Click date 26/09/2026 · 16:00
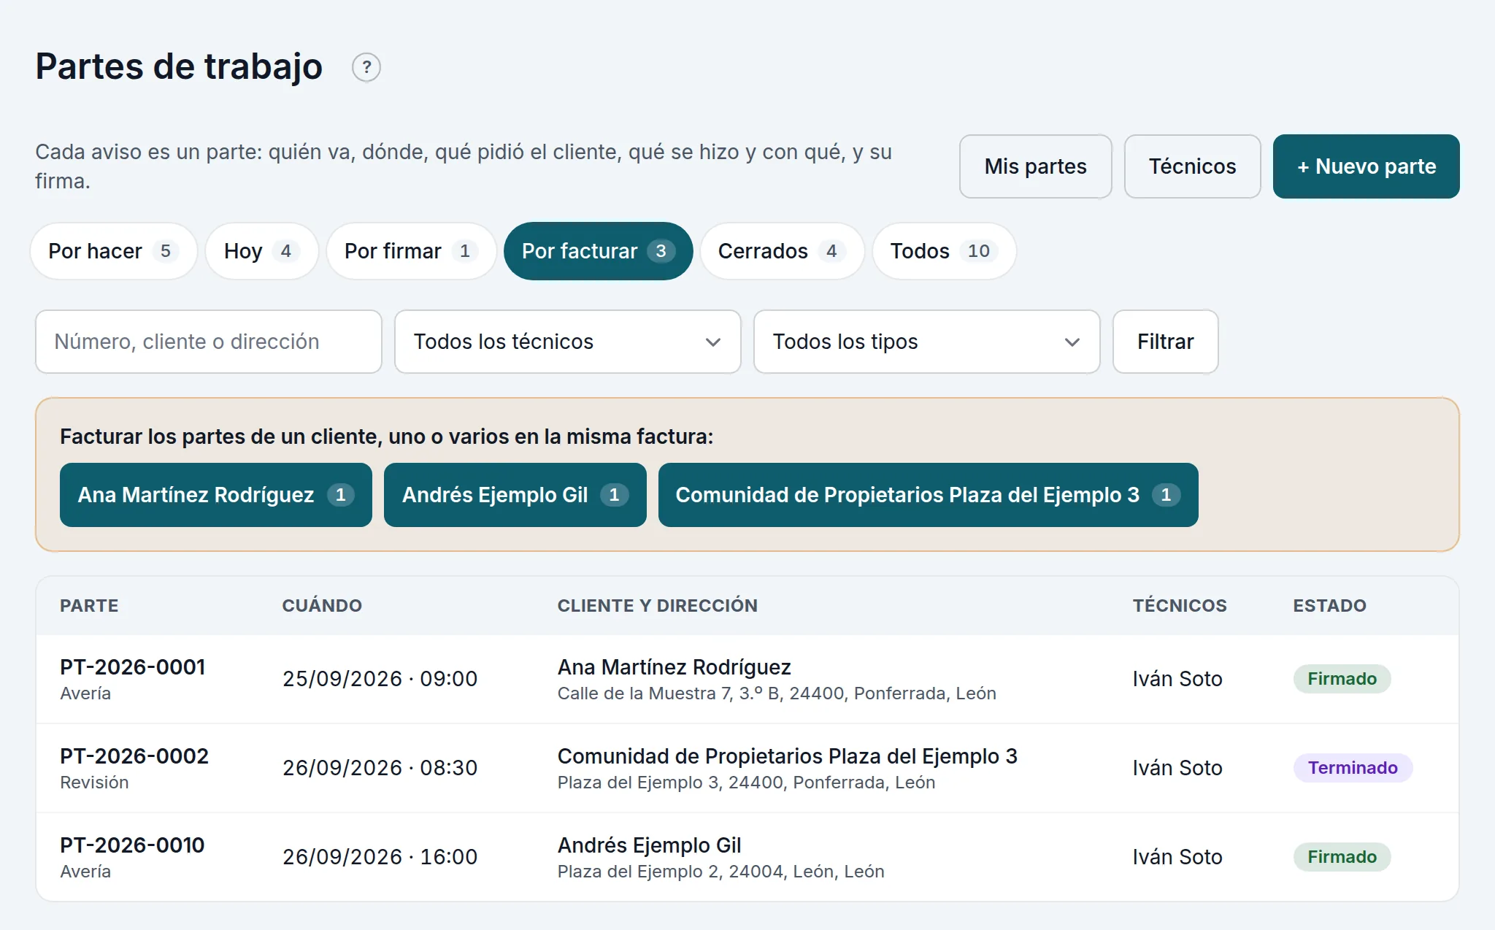Image resolution: width=1495 pixels, height=930 pixels. (380, 857)
